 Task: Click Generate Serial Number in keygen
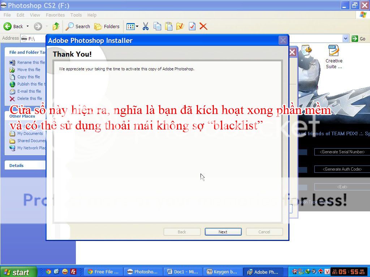tap(342, 152)
